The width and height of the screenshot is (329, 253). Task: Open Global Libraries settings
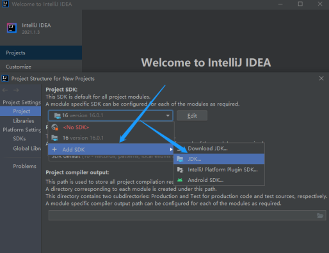pos(27,149)
